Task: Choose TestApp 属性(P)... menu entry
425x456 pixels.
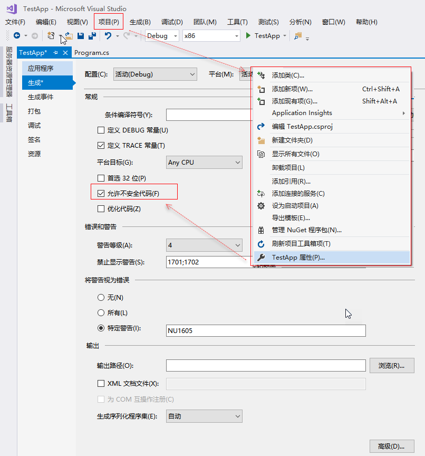Action: click(x=332, y=258)
